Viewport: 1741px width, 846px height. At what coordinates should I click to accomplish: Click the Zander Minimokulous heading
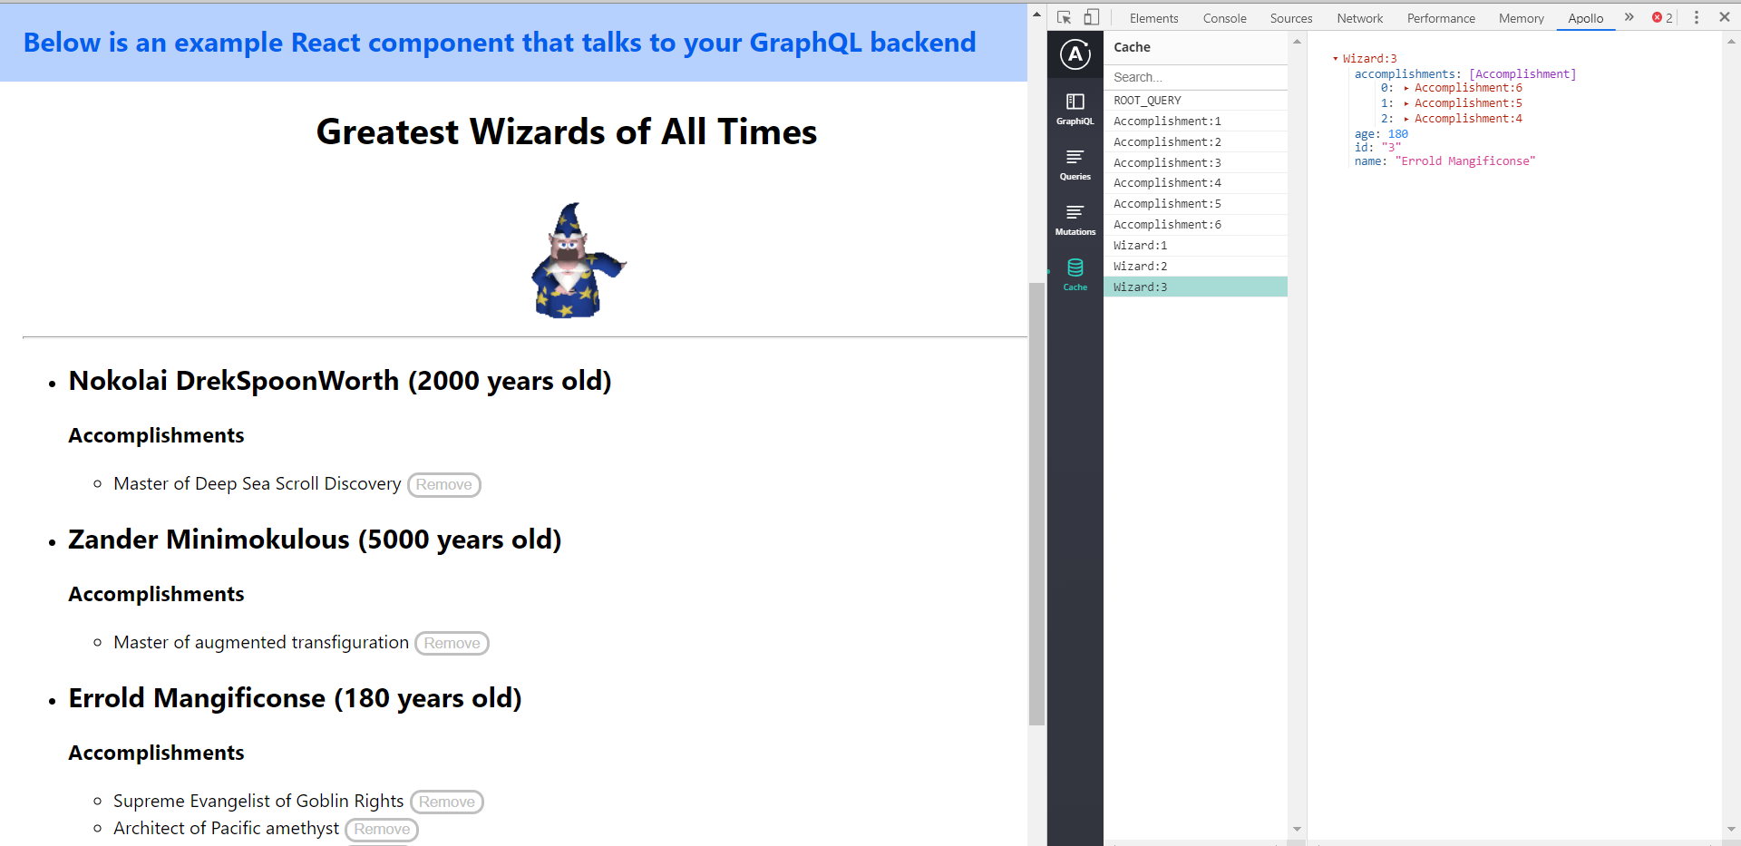[315, 540]
